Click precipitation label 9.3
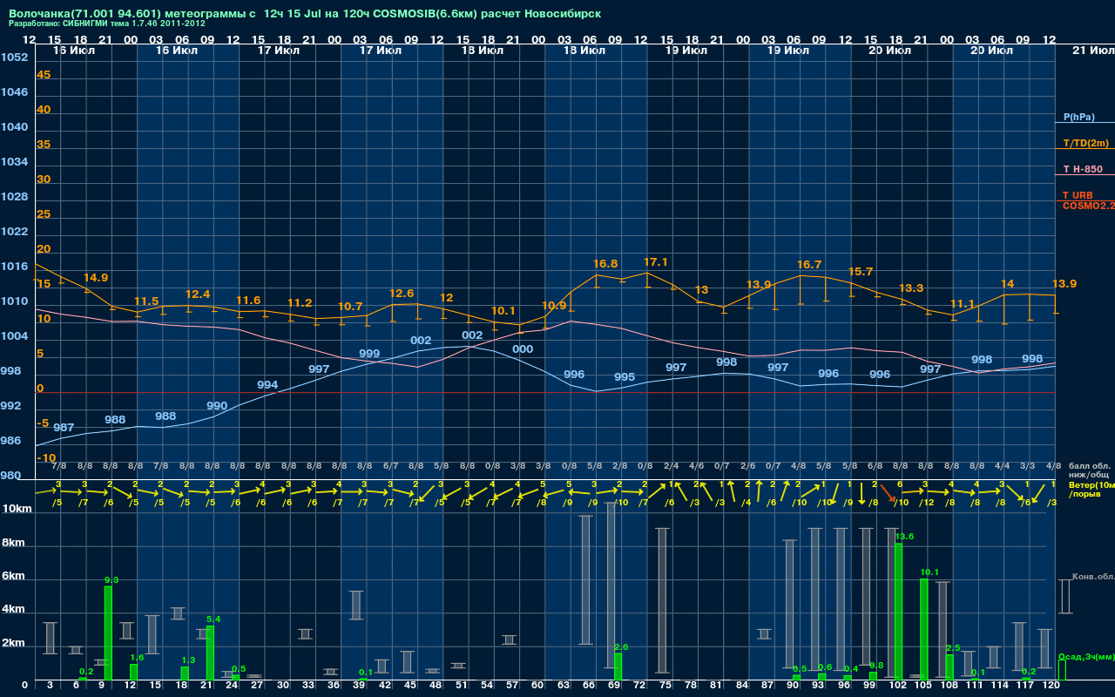1115x697 pixels. (111, 580)
